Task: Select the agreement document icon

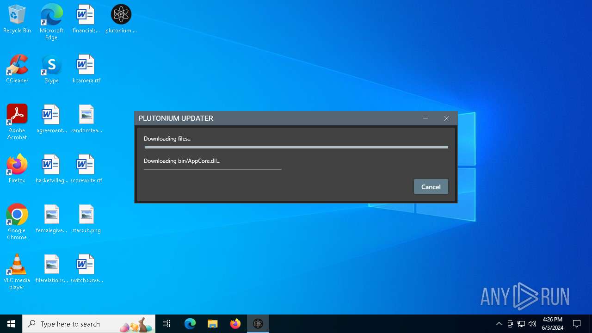Action: (51, 119)
